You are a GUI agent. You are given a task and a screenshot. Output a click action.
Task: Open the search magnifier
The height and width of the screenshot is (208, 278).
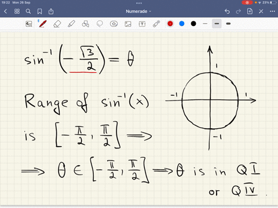28,12
